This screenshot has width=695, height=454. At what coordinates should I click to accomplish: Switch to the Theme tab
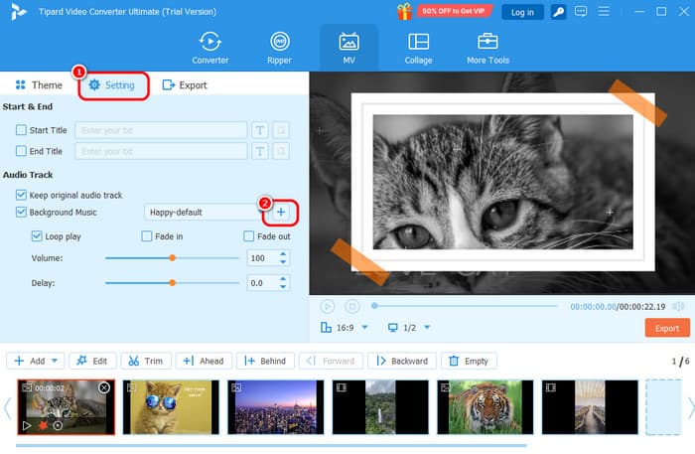point(39,85)
